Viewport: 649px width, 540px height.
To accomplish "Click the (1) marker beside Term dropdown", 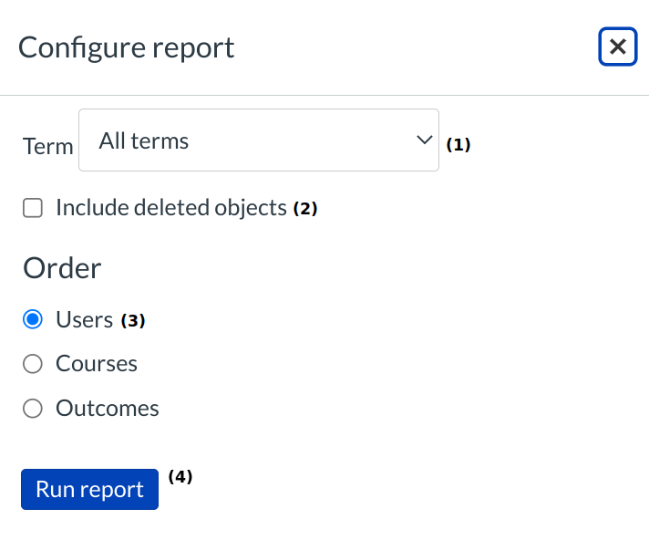I will [x=458, y=144].
